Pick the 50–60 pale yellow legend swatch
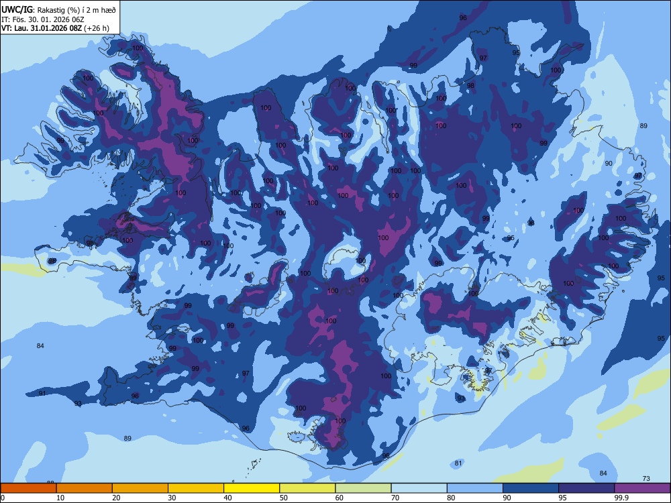Image resolution: width=671 pixels, height=503 pixels. 308,488
